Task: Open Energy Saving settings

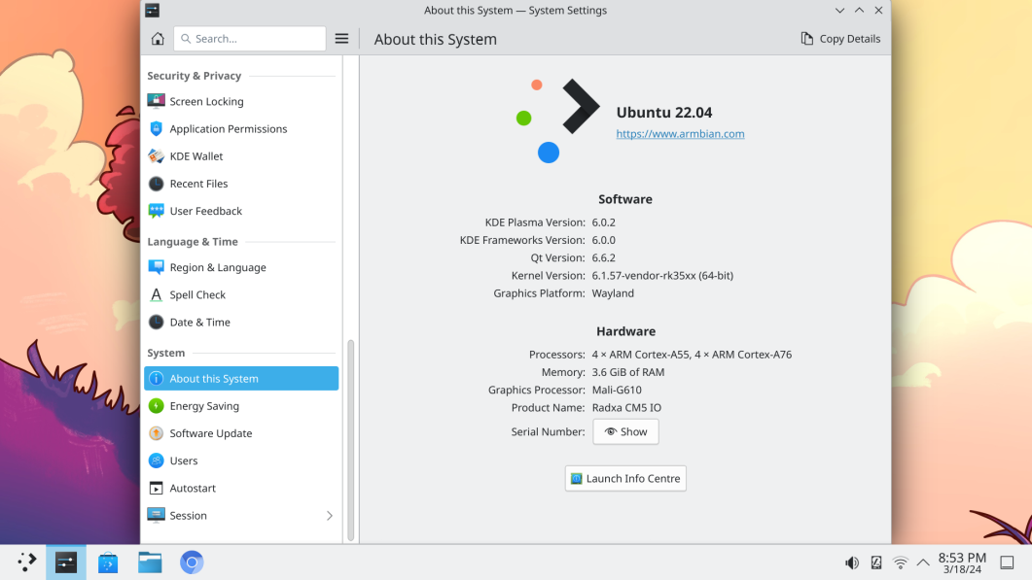Action: [241, 406]
